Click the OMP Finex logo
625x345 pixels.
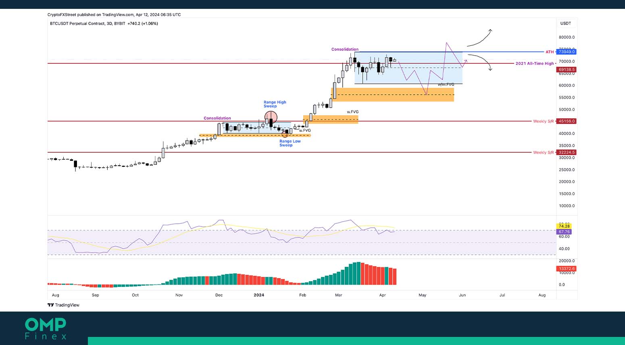pos(46,329)
